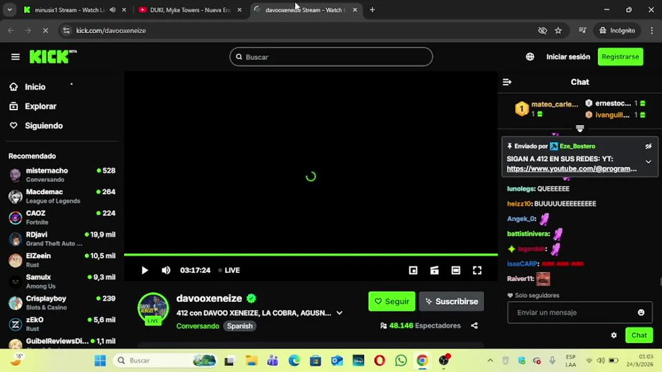Open the pinned YouTube link
The image size is (662, 372).
coord(571,168)
